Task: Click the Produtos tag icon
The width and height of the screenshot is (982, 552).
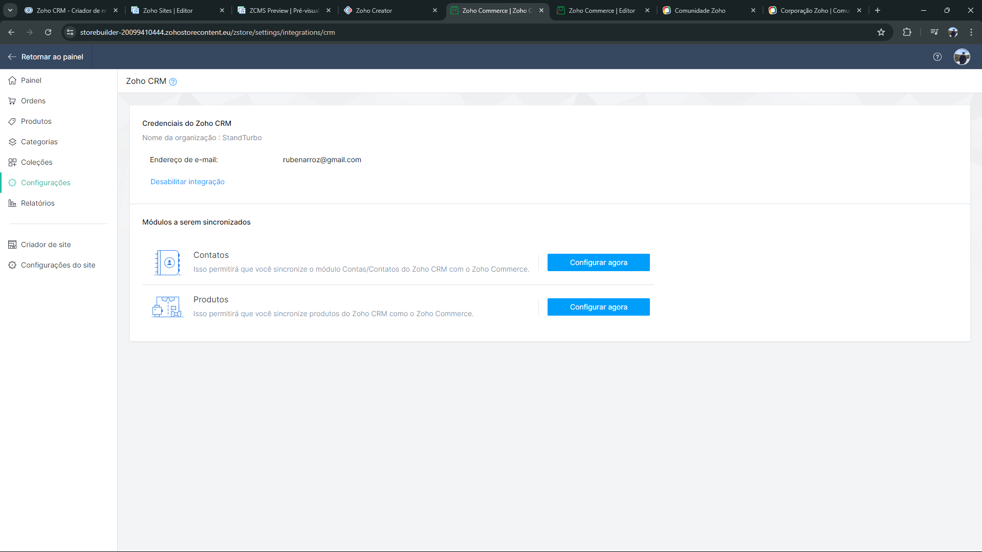Action: 12,121
